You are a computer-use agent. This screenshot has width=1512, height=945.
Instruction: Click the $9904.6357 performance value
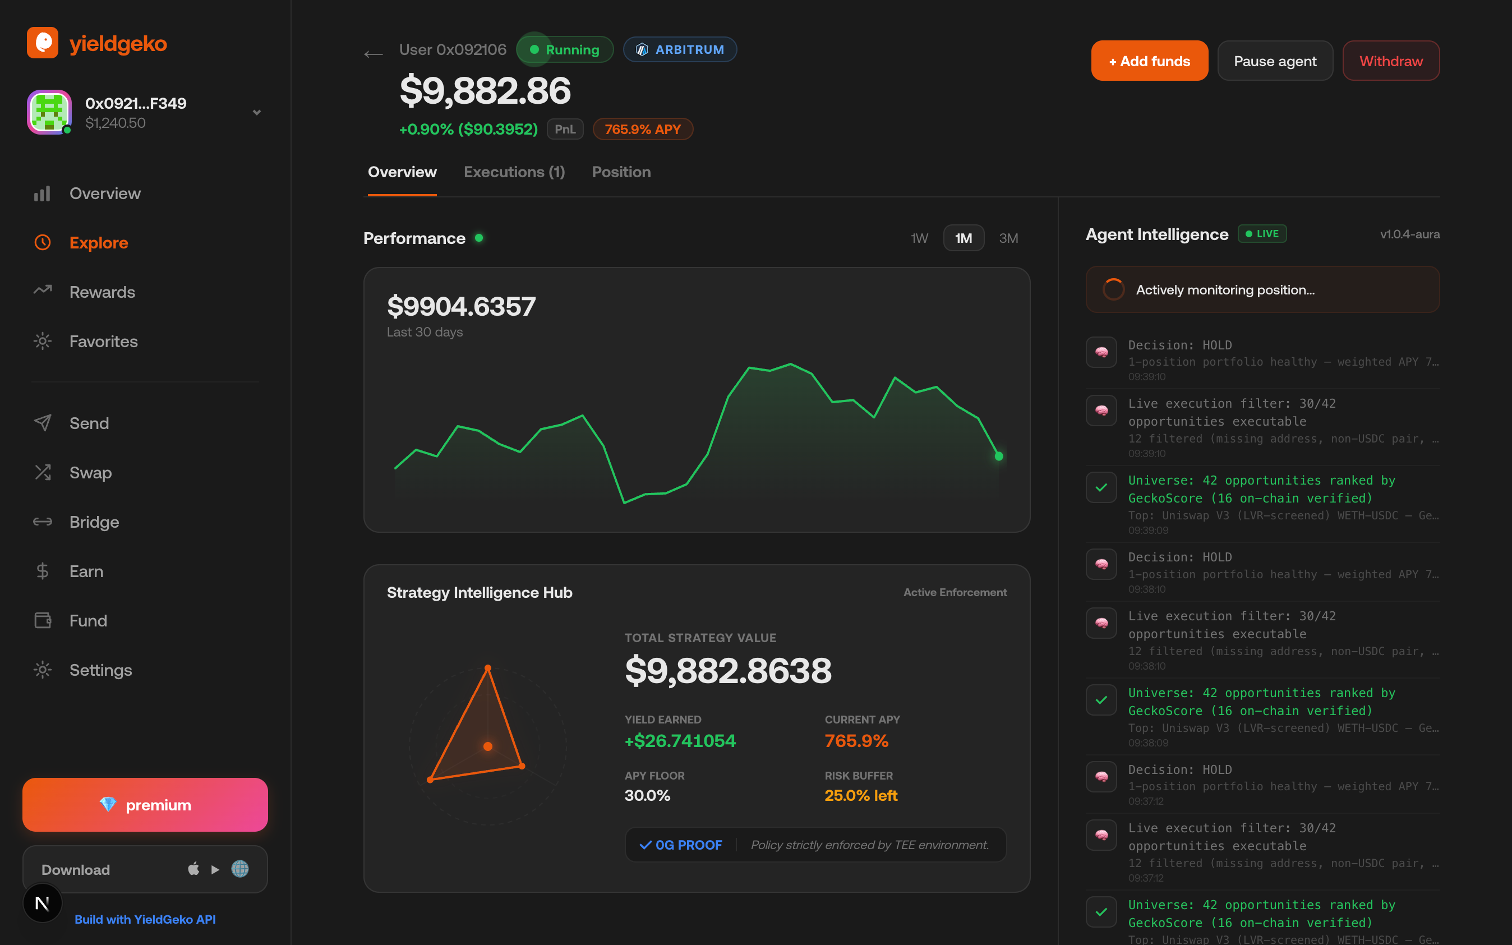coord(461,306)
